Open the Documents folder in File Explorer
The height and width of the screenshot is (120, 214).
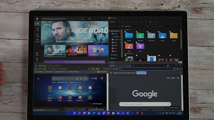(x=151, y=36)
